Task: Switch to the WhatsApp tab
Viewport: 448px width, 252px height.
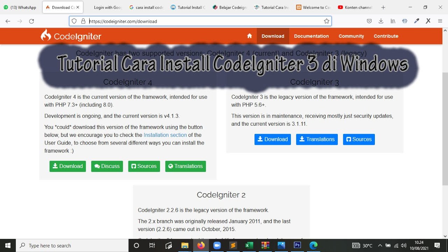Action: tap(20, 7)
